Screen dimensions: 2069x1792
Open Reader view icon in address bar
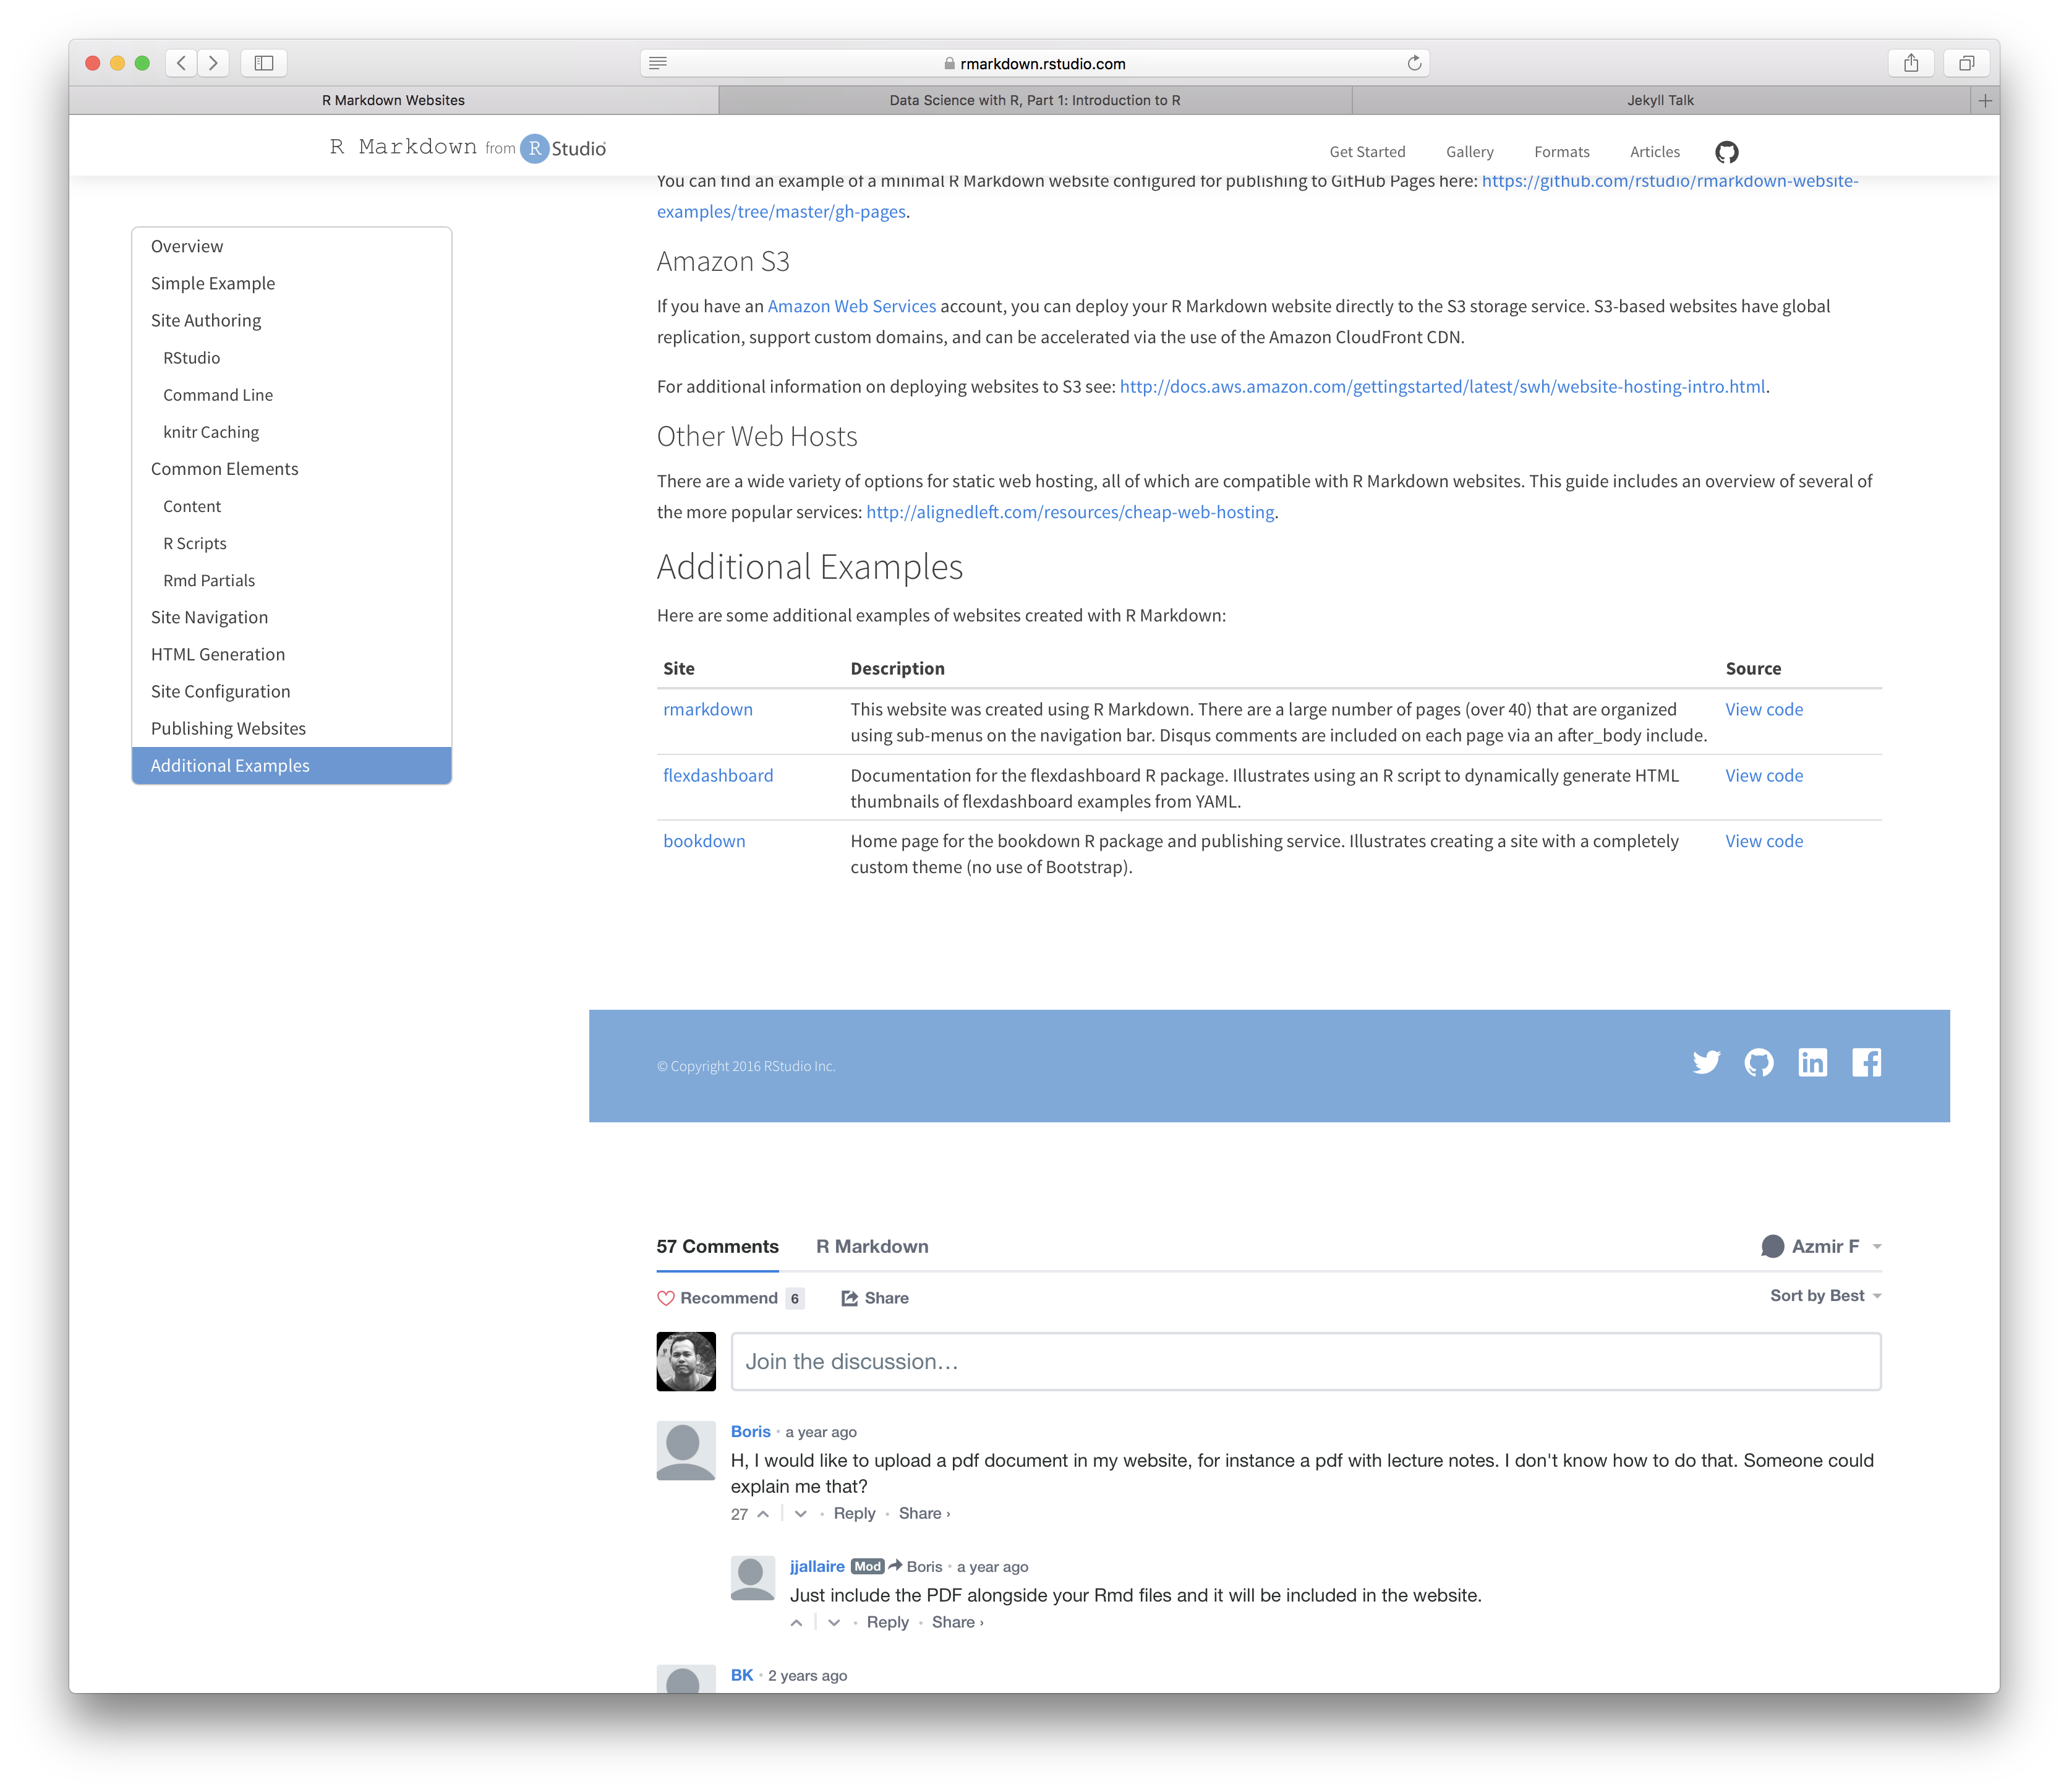pyautogui.click(x=657, y=63)
